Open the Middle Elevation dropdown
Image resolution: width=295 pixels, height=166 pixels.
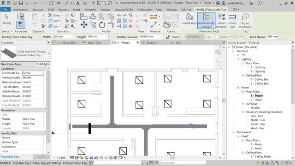[161, 37]
